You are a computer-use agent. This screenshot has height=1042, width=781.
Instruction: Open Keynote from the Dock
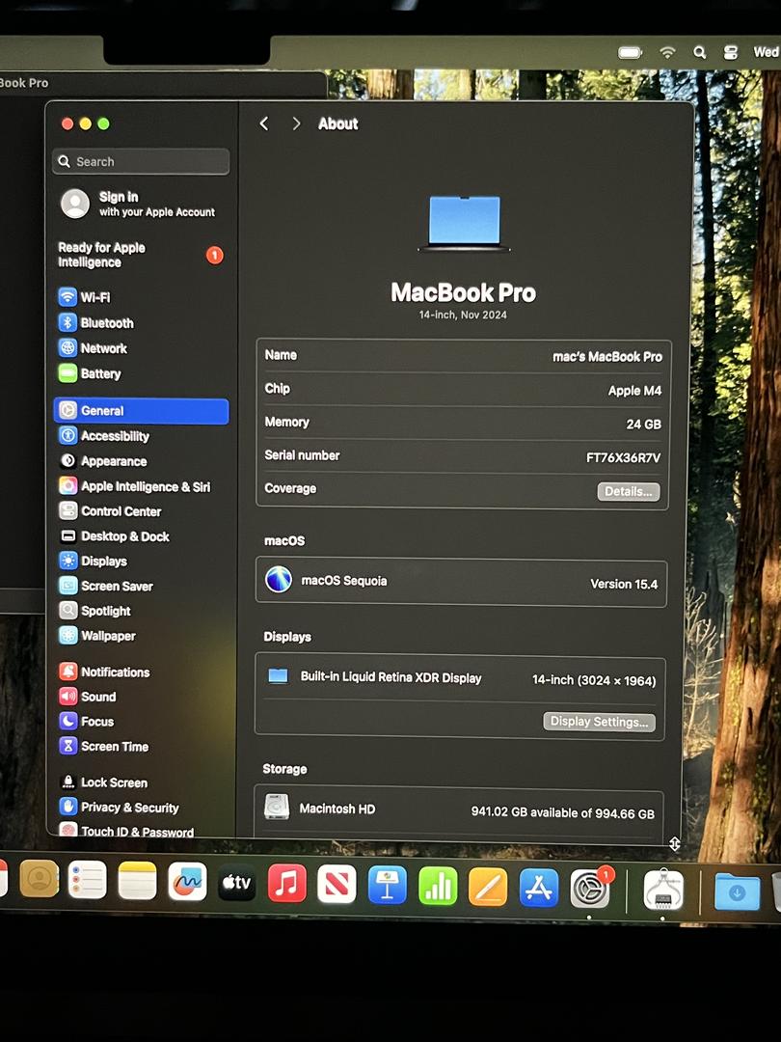tap(388, 885)
